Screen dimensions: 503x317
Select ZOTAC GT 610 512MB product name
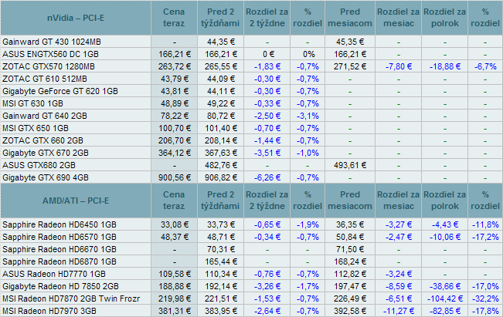click(x=45, y=79)
